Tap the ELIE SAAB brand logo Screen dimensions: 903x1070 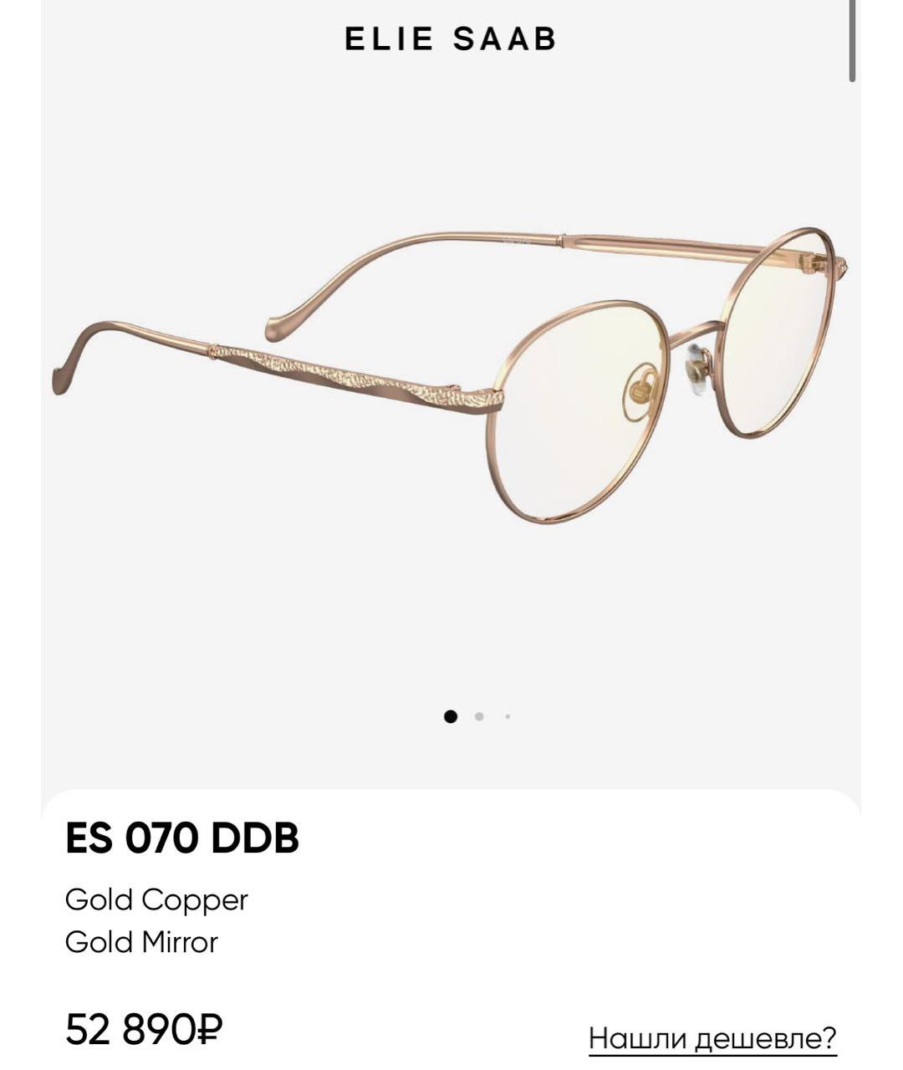point(451,39)
